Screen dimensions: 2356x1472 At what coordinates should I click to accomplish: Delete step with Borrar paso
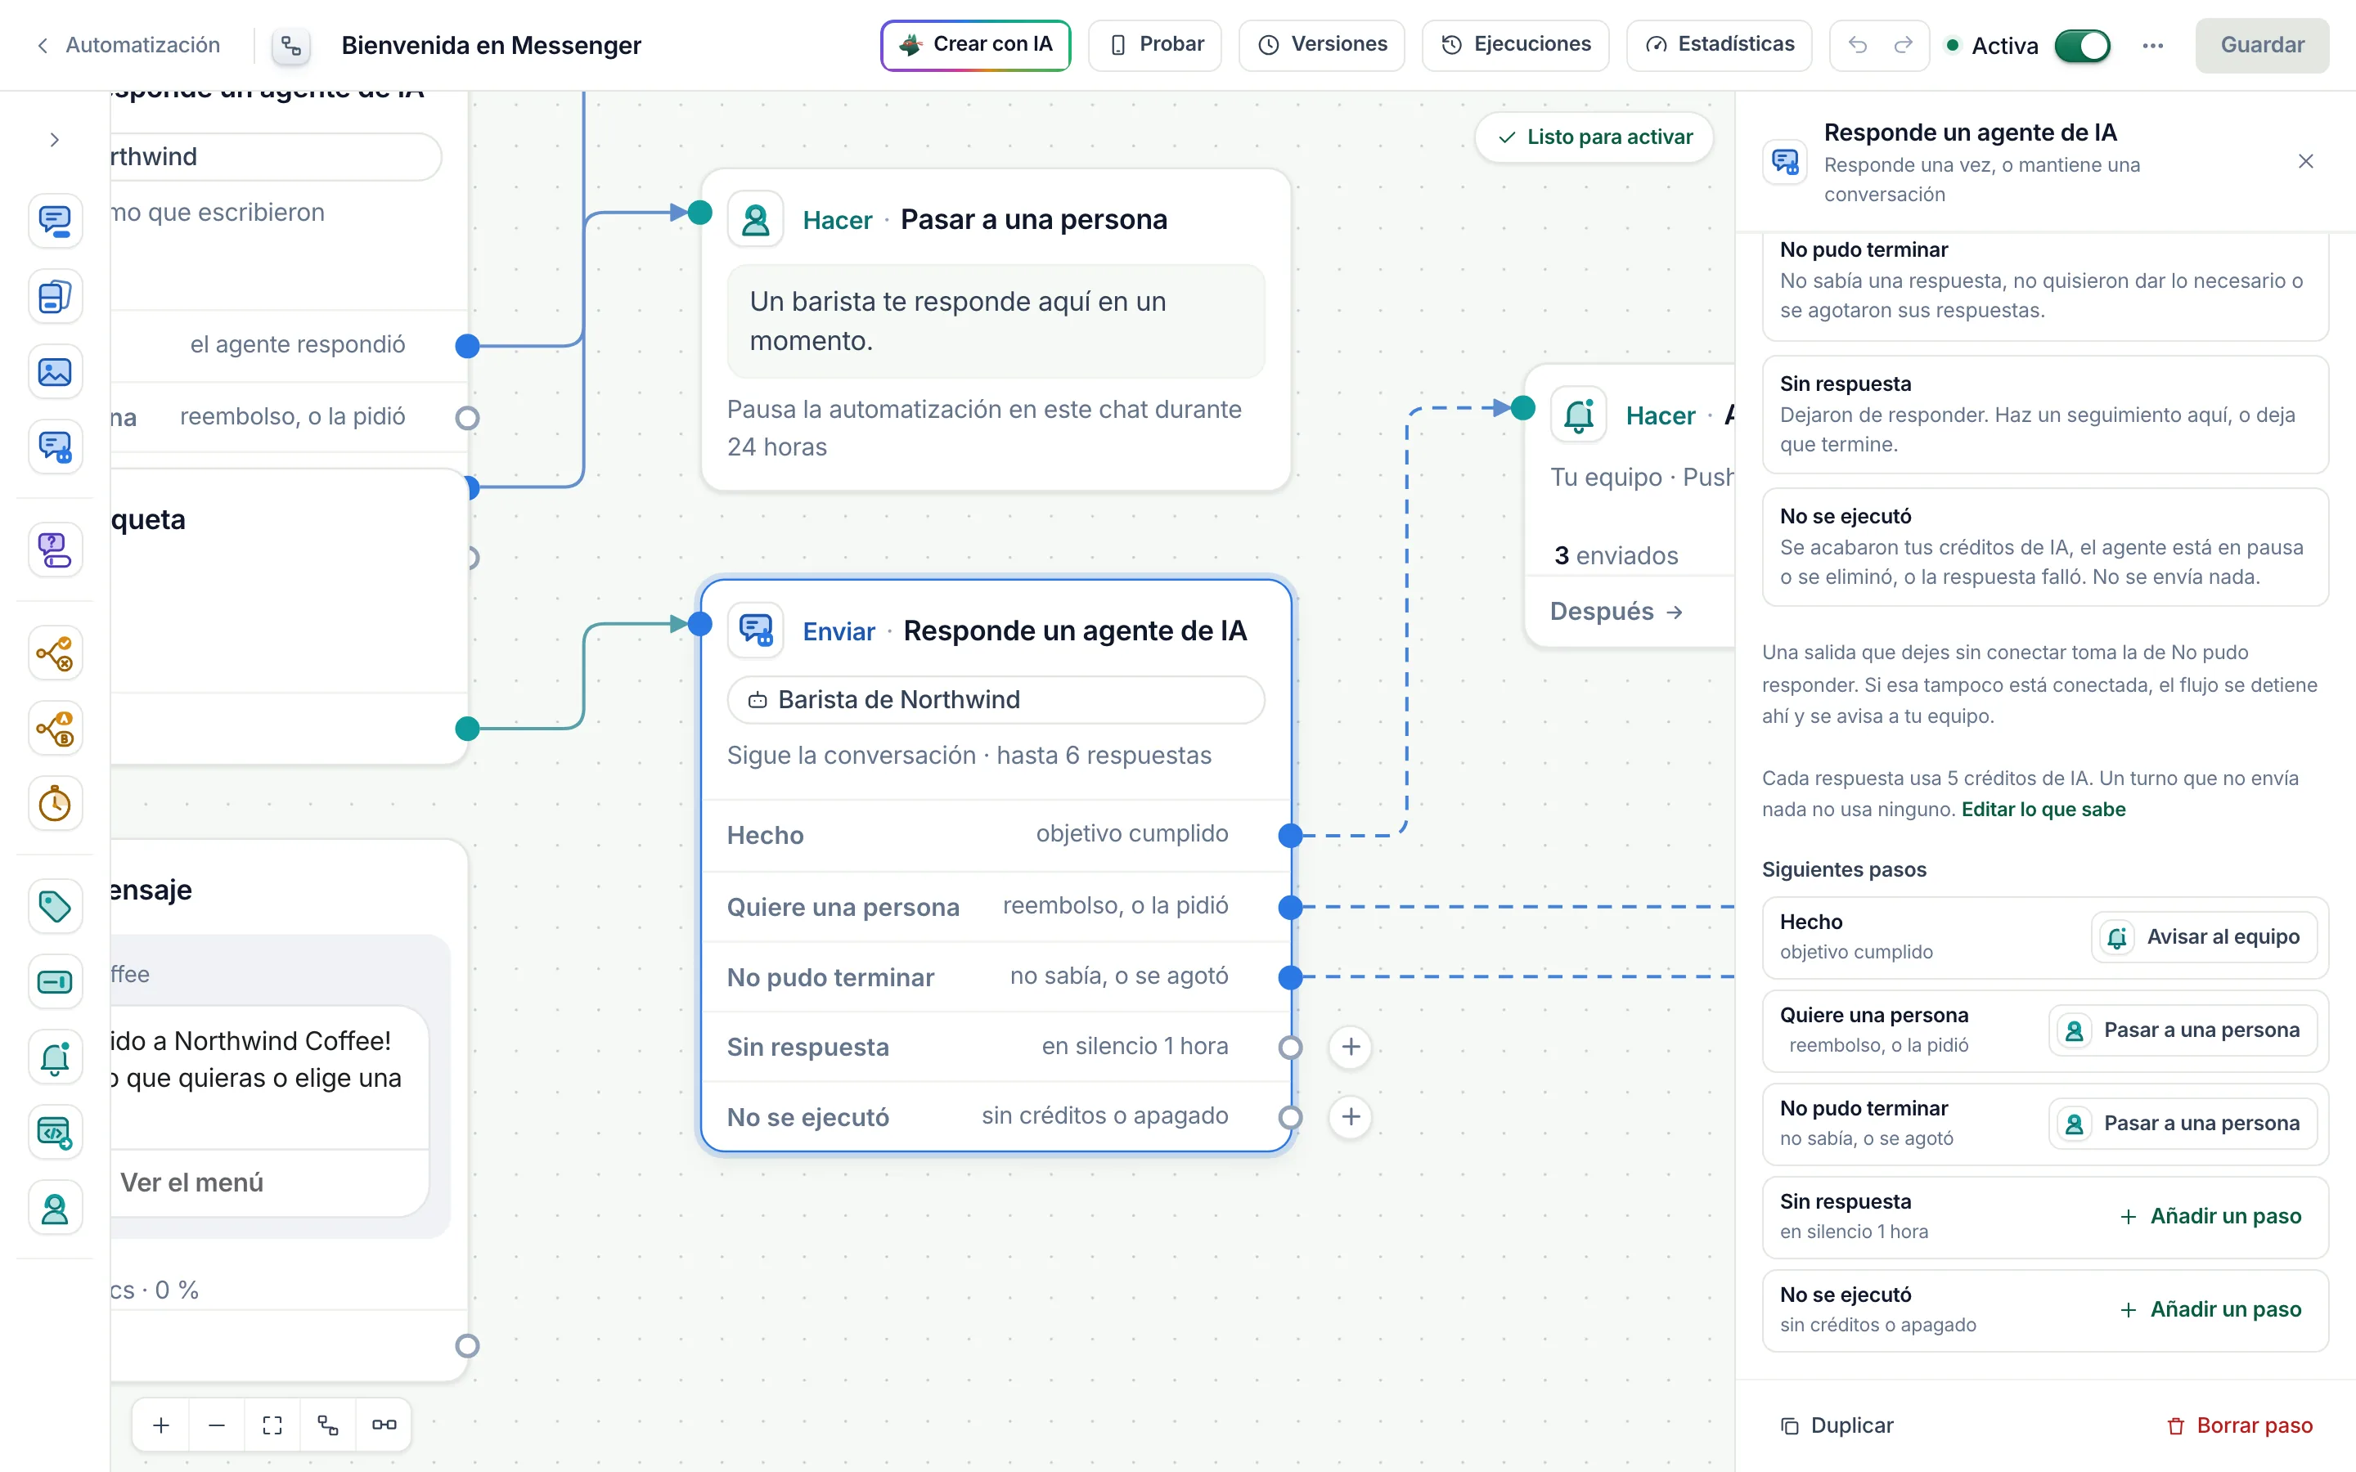click(2239, 1425)
